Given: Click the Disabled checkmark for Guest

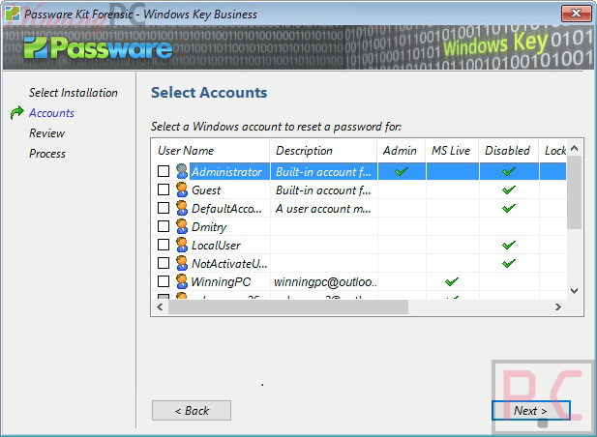Looking at the screenshot, I should click(509, 189).
